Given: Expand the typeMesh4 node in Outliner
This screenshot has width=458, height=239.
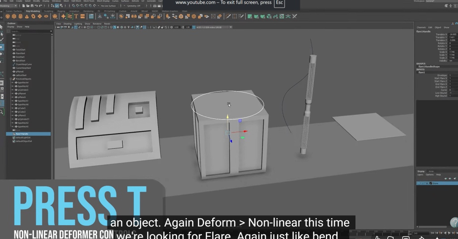Looking at the screenshot, I should pos(13,83).
